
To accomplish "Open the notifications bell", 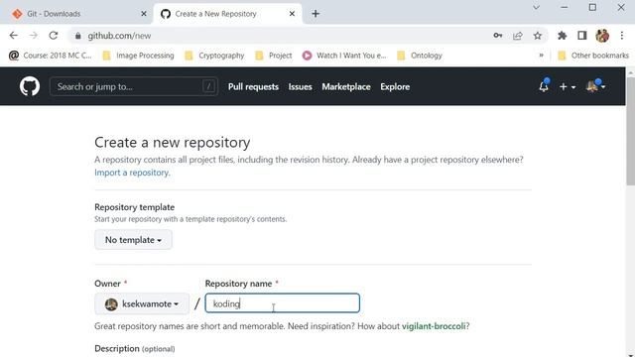I will [544, 86].
